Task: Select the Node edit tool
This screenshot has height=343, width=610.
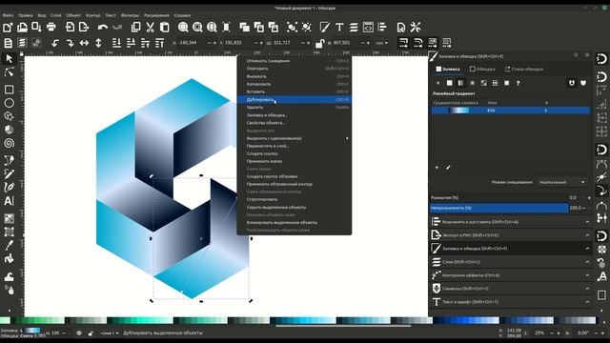Action: click(x=9, y=72)
